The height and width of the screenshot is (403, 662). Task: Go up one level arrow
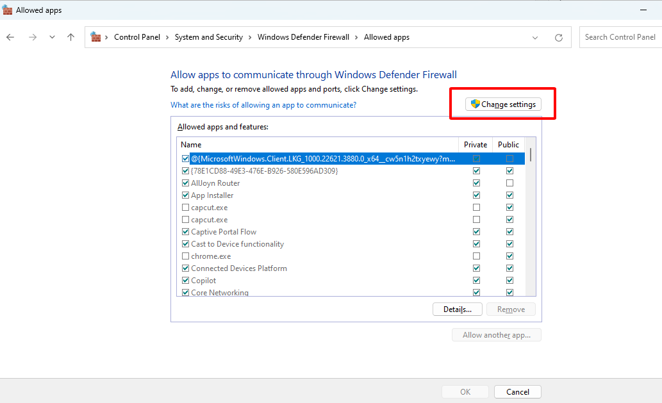click(71, 37)
